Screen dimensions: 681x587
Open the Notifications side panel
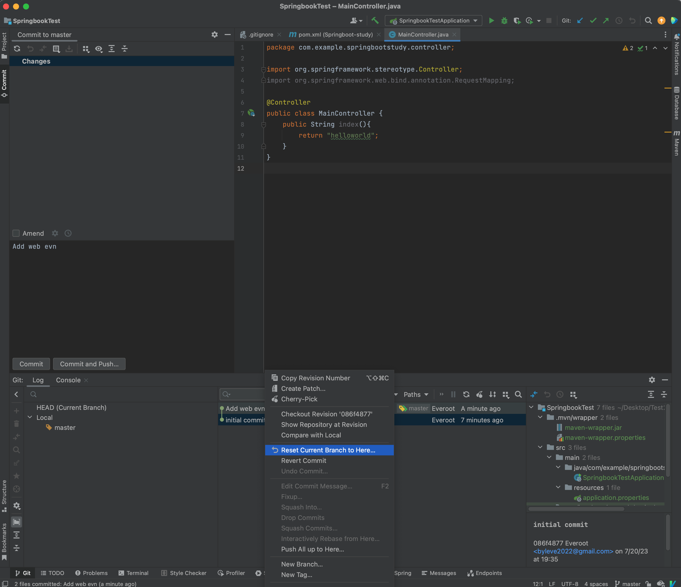click(x=676, y=55)
